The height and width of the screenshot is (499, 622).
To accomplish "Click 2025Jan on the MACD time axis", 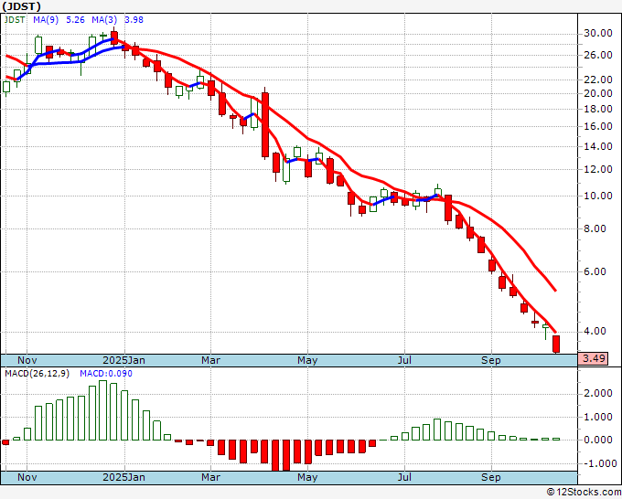I will pos(123,477).
